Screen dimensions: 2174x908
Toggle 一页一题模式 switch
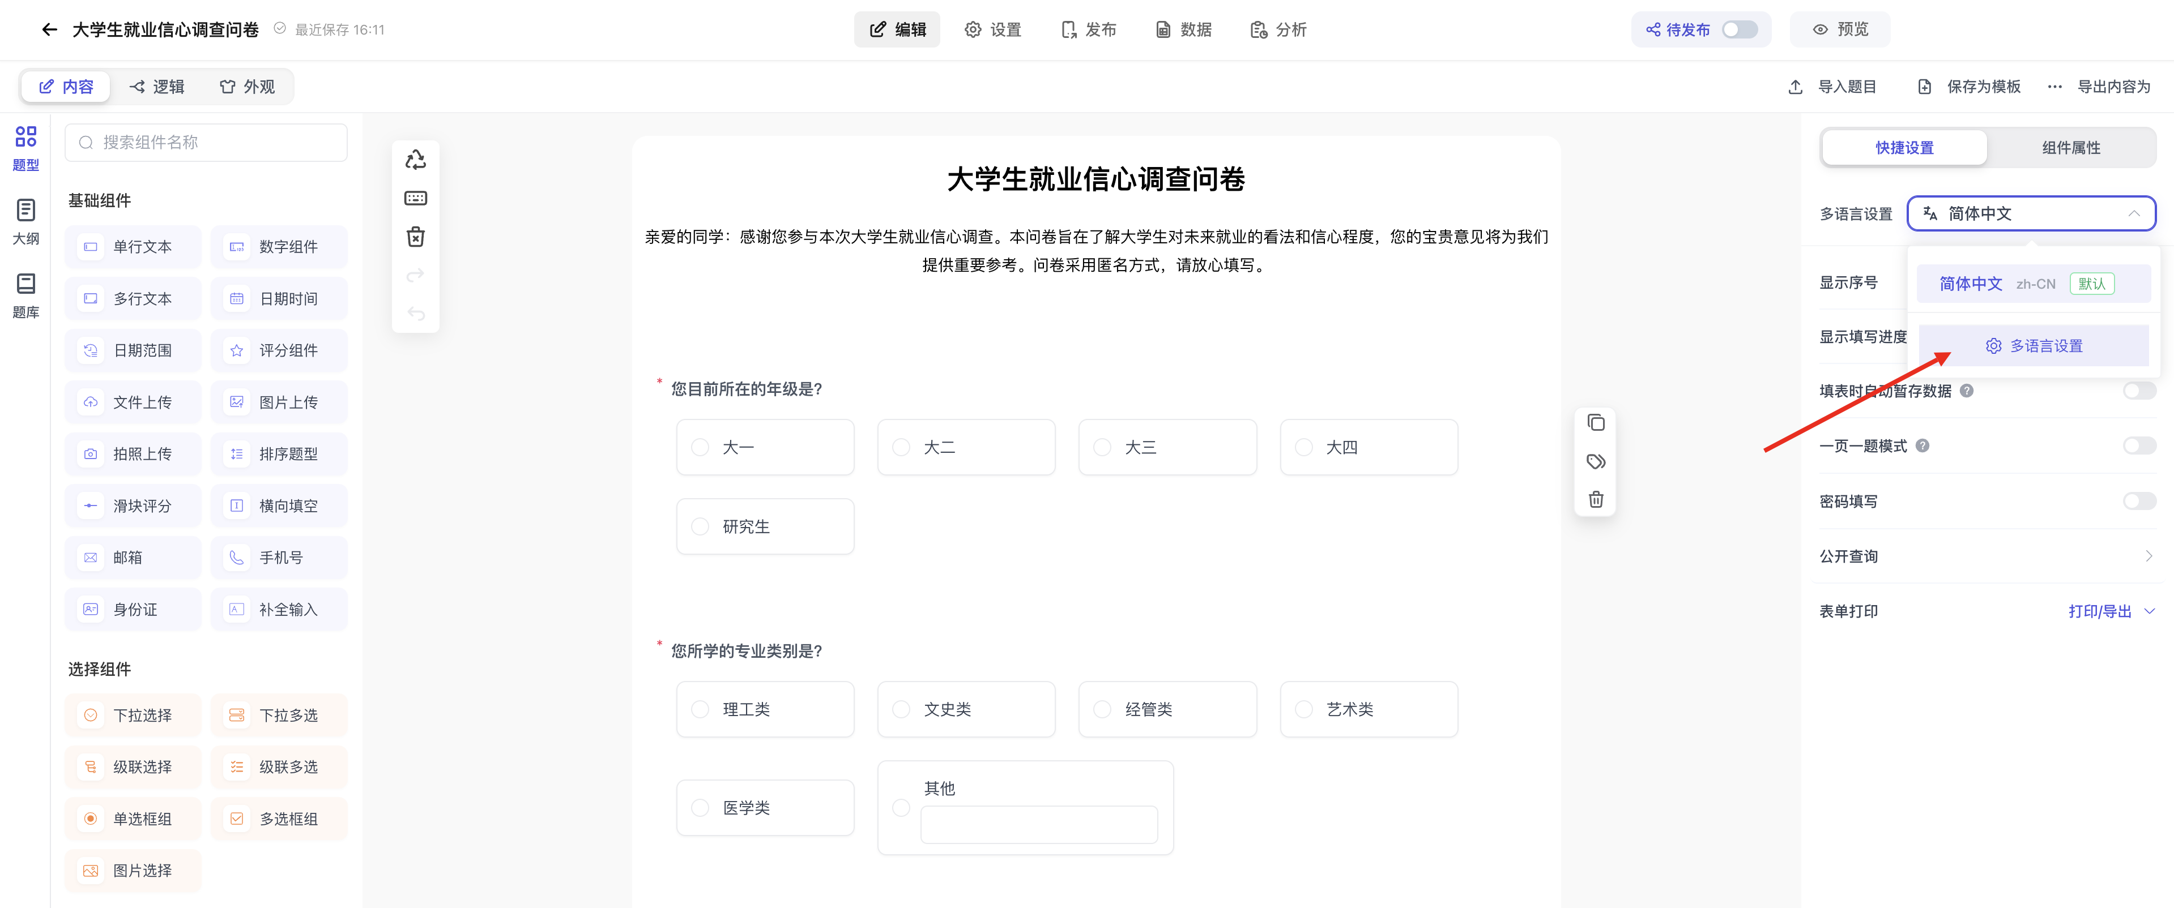coord(2138,445)
